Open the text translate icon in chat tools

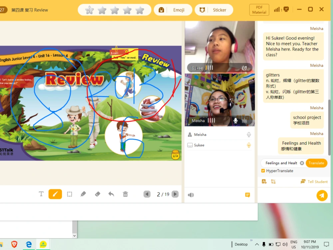[x=264, y=182]
